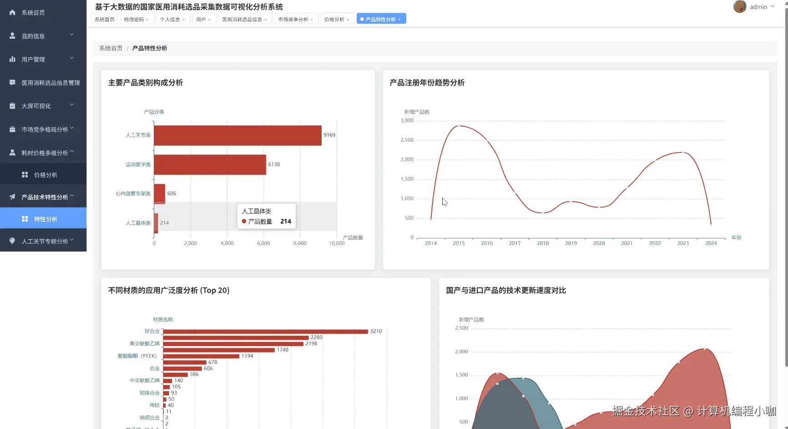Collapse the 产品技术特性分析 submenu arrow
The image size is (788, 429).
(x=72, y=196)
